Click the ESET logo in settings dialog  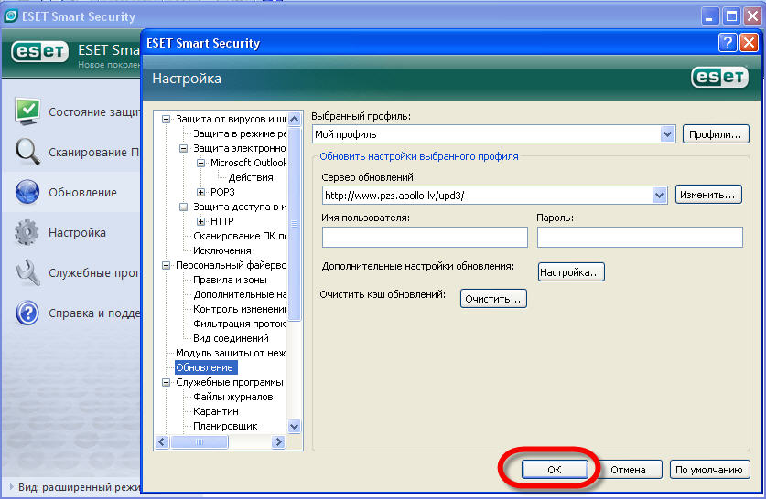pyautogui.click(x=719, y=77)
